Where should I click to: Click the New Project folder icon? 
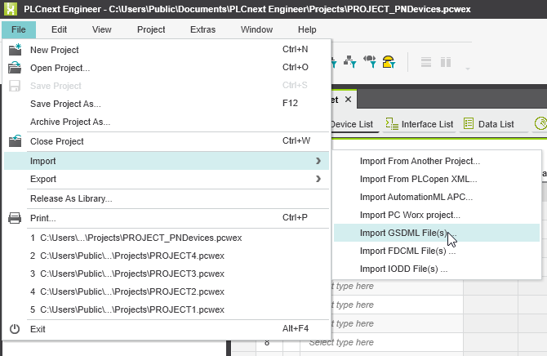click(15, 50)
